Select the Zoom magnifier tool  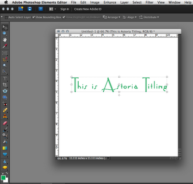[5, 33]
